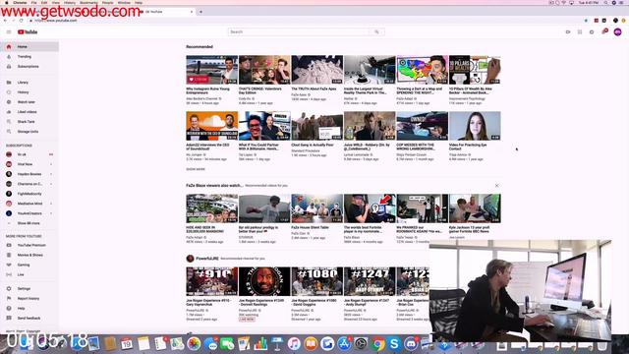Screen dimensions: 629x354
Task: Open Storage Units playlist
Action: pyautogui.click(x=29, y=131)
